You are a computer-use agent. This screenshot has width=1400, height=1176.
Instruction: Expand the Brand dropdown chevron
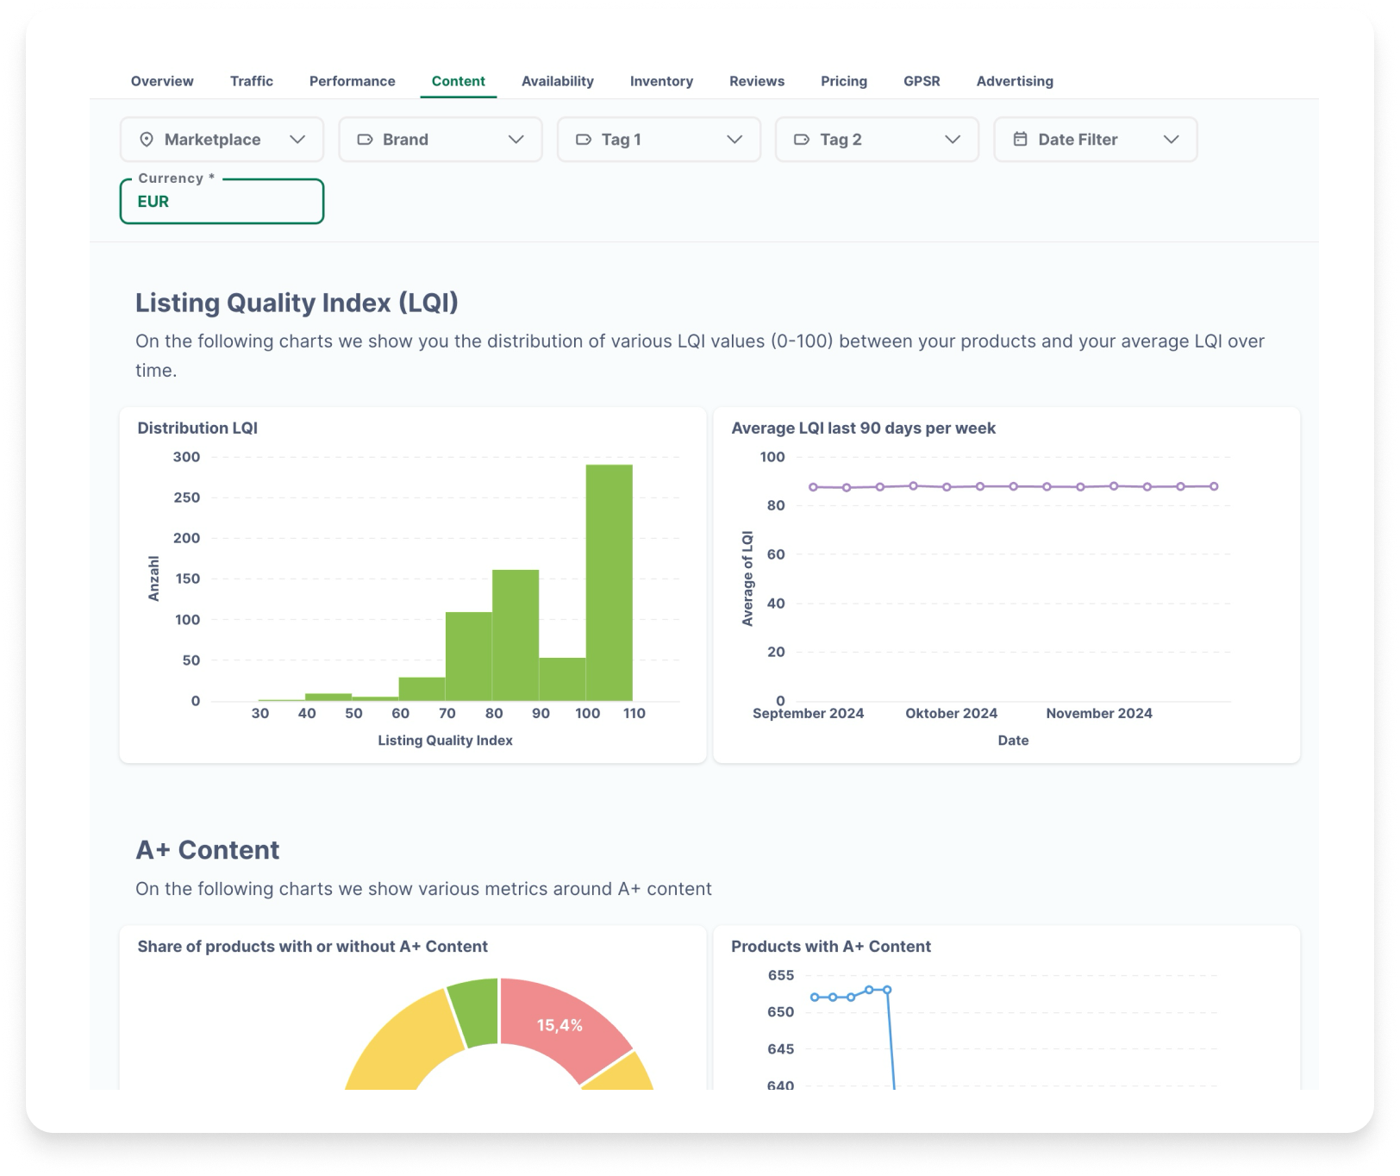click(516, 140)
